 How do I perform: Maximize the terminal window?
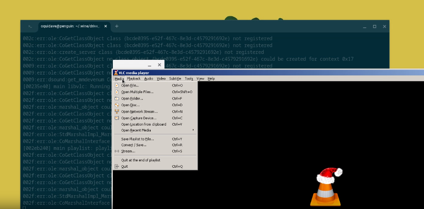[x=374, y=27]
